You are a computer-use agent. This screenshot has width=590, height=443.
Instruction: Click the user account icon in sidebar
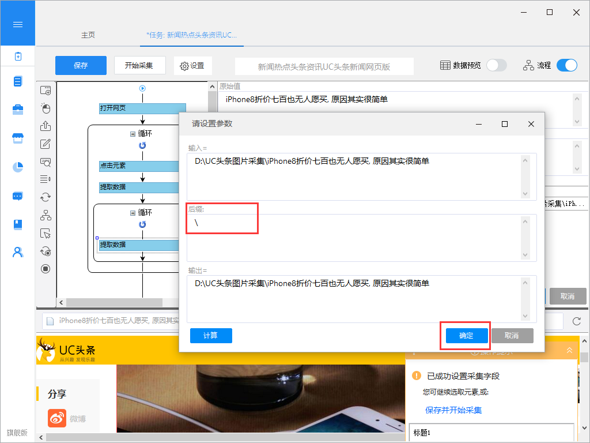(18, 252)
